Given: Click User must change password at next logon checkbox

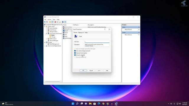Looking at the screenshot, I should click(75, 49).
